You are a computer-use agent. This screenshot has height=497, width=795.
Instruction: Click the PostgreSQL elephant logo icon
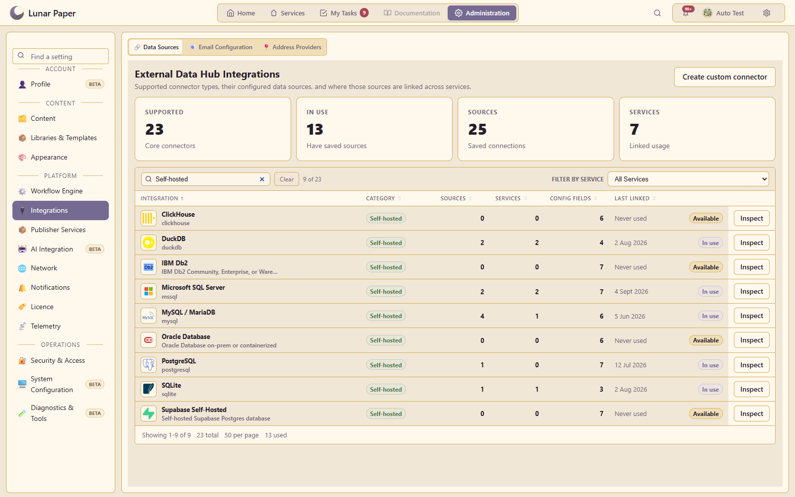click(149, 365)
